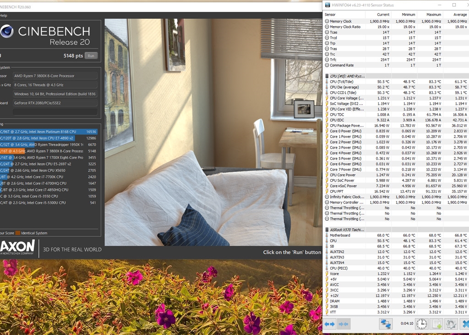Select Intel Core i7-7700K CPU ranking row
The width and height of the screenshot is (469, 335).
click(49, 177)
